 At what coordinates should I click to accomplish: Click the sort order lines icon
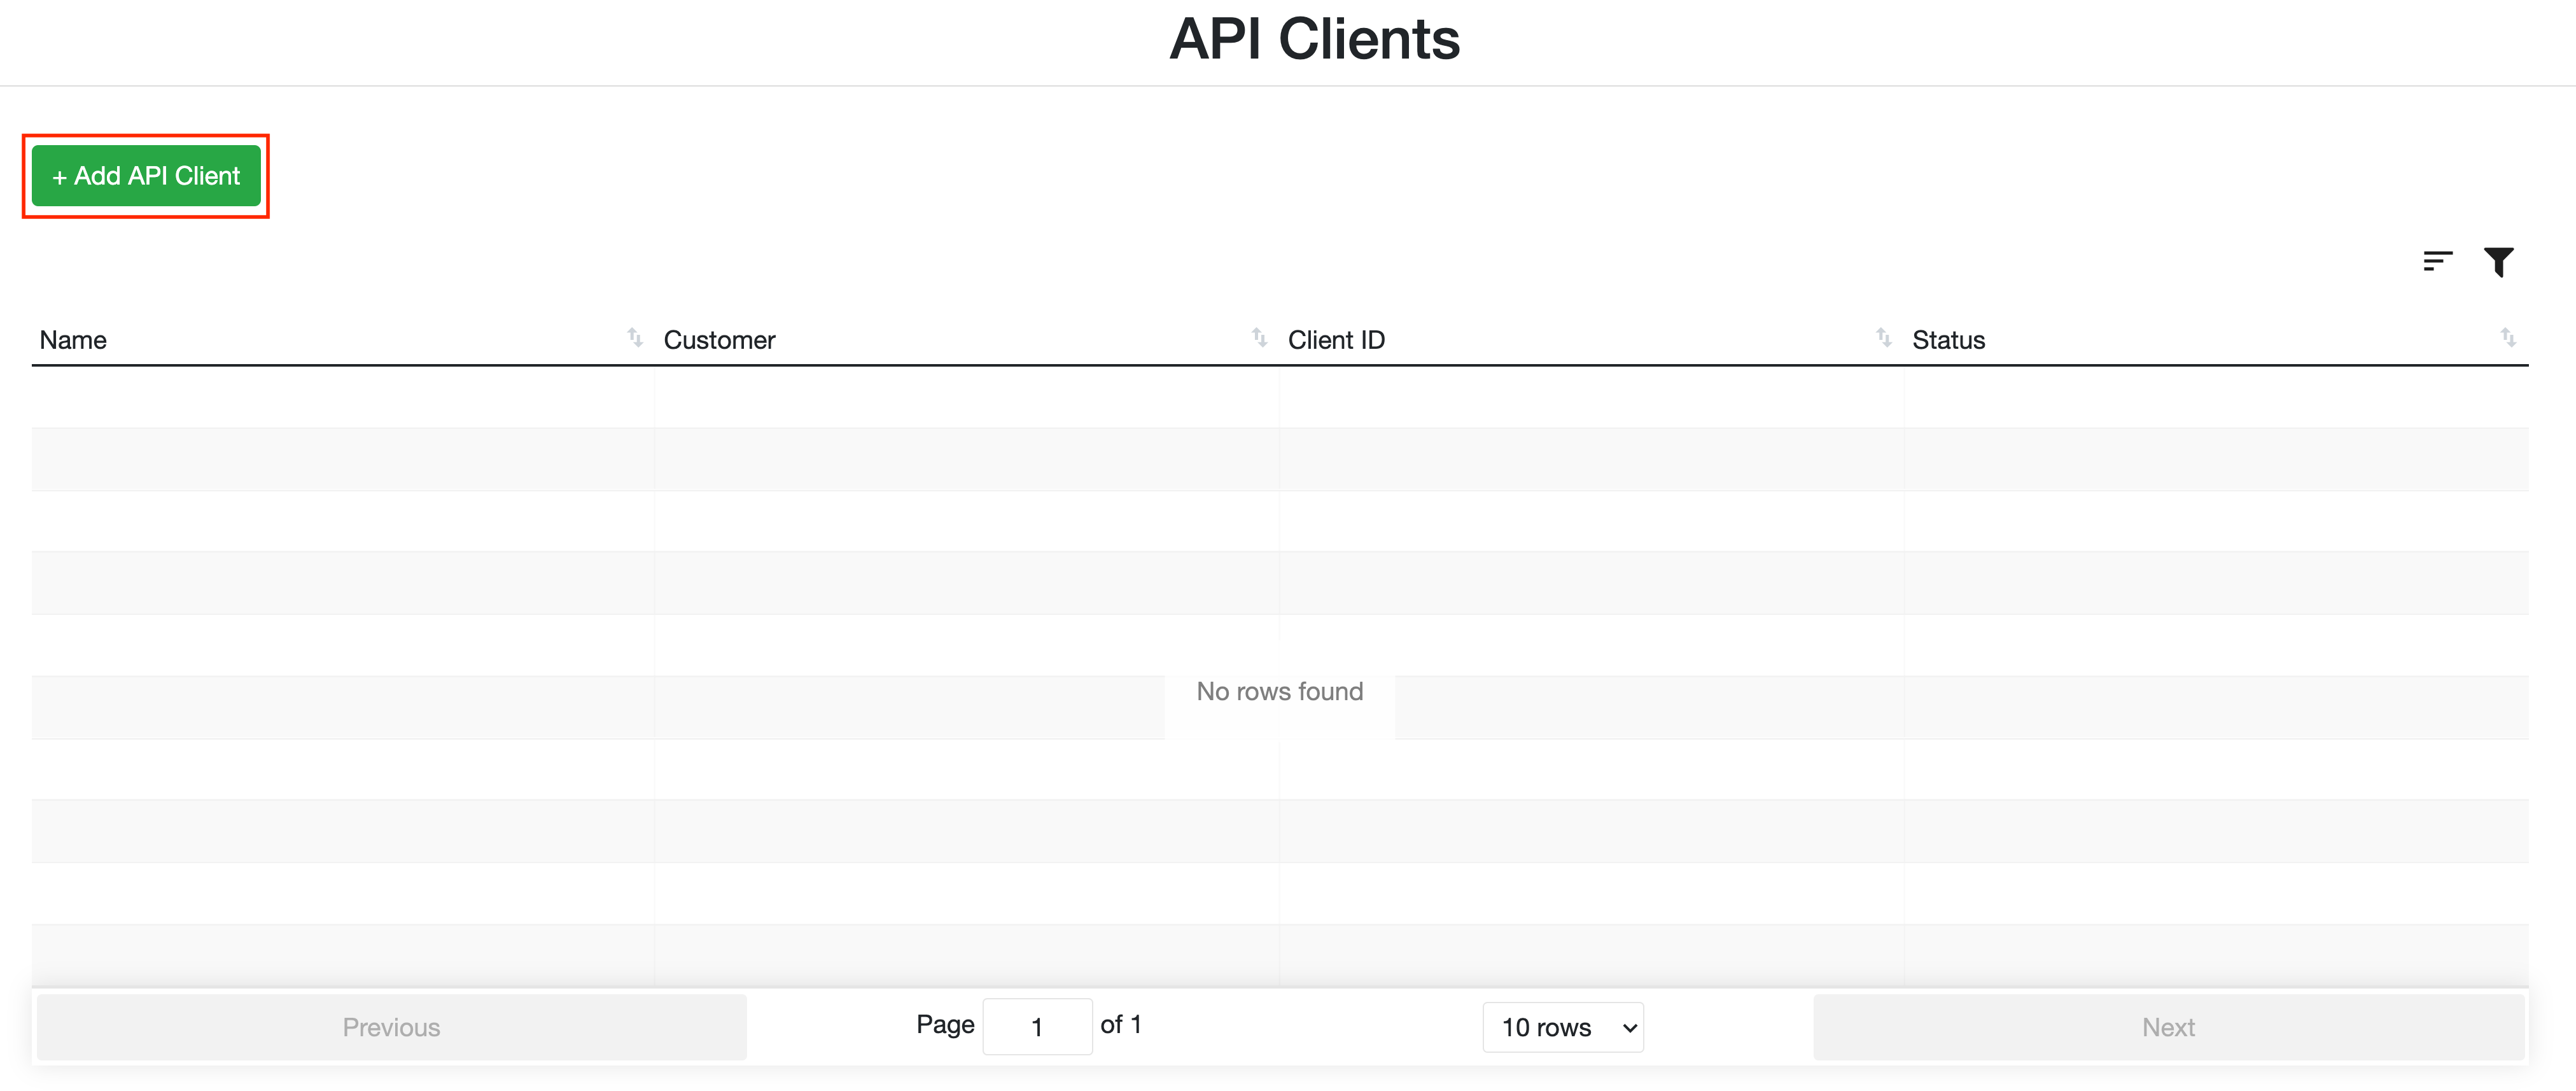click(x=2438, y=261)
